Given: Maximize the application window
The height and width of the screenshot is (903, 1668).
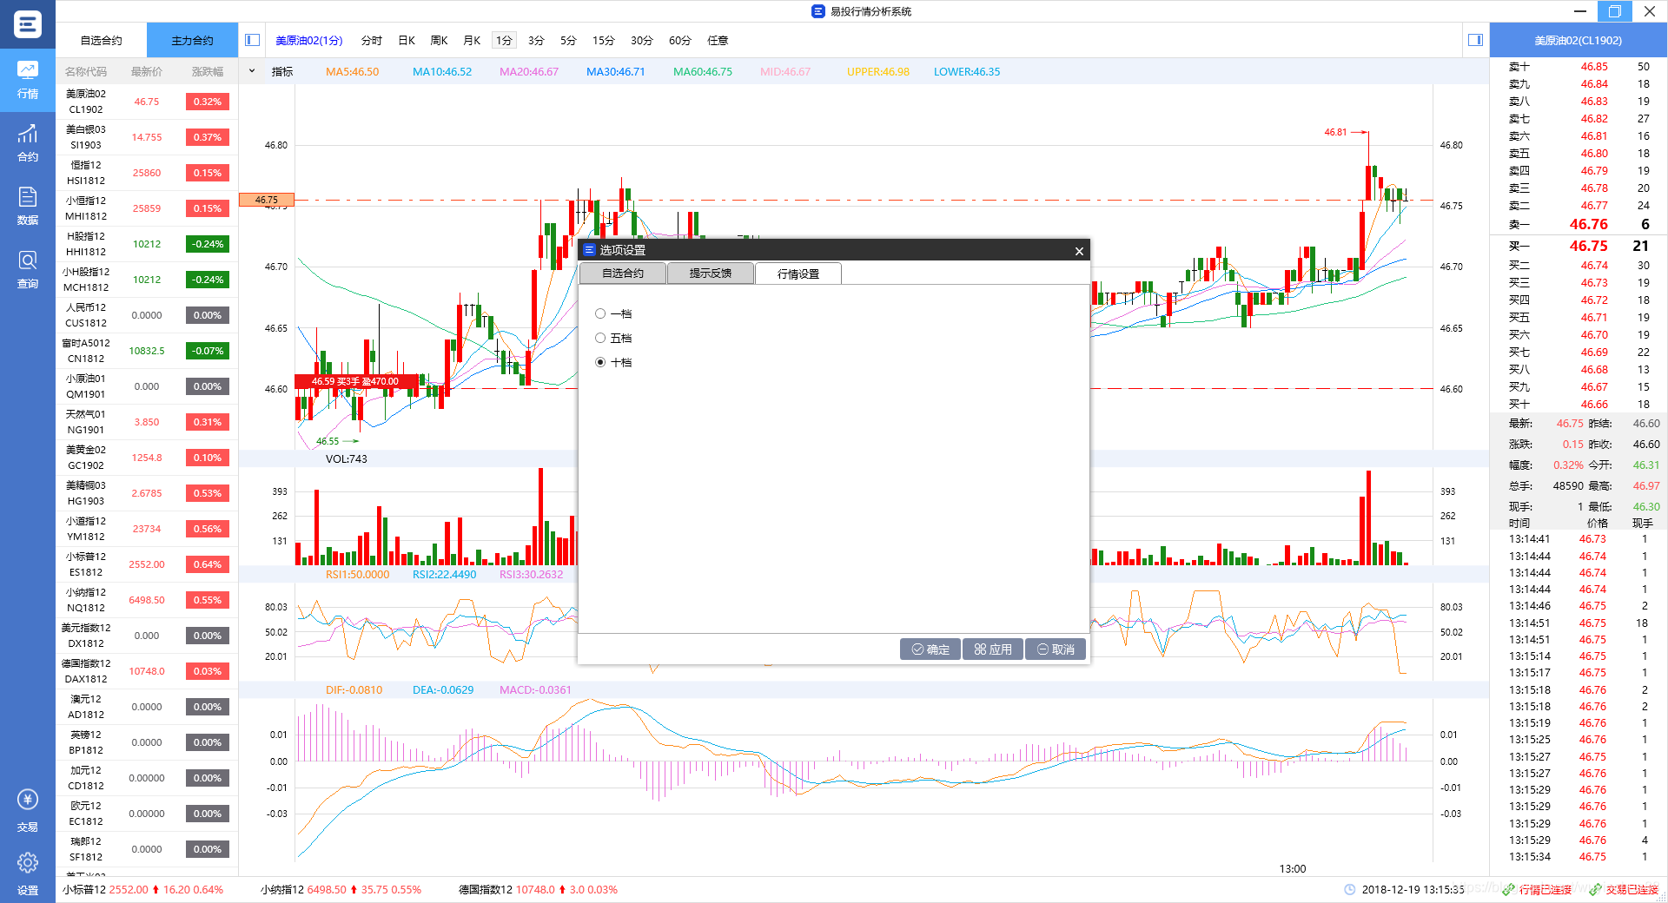Looking at the screenshot, I should click(1614, 11).
